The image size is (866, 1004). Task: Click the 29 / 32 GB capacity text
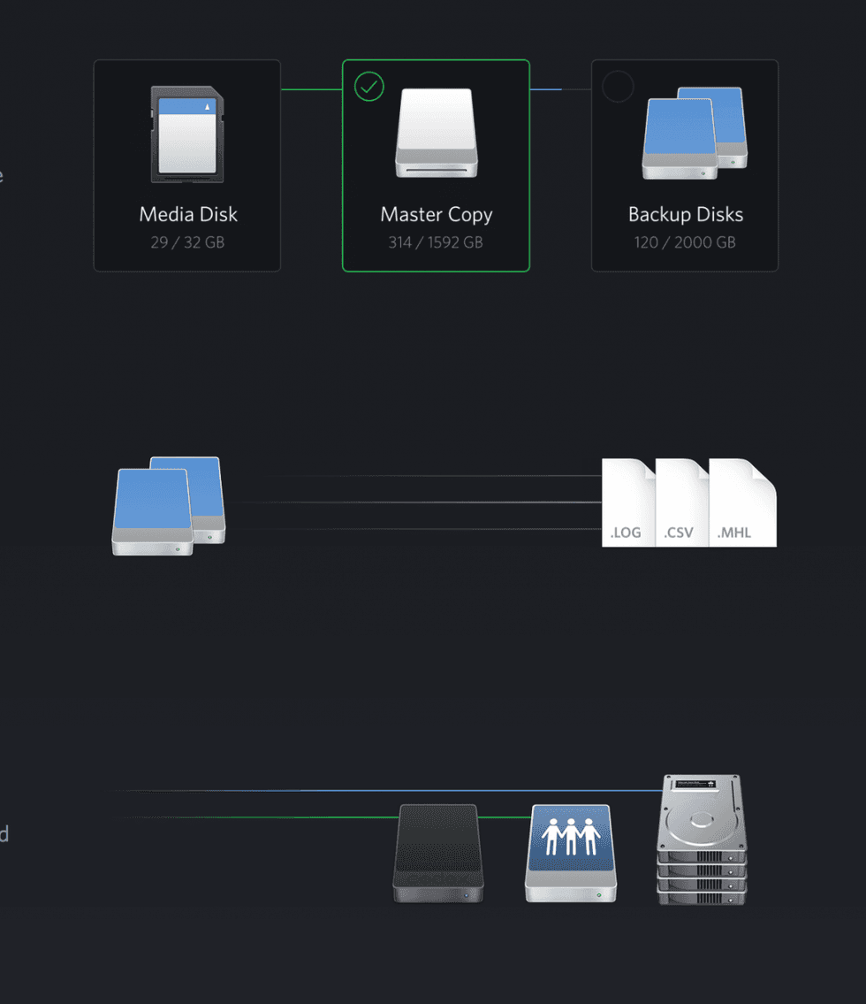pyautogui.click(x=187, y=242)
